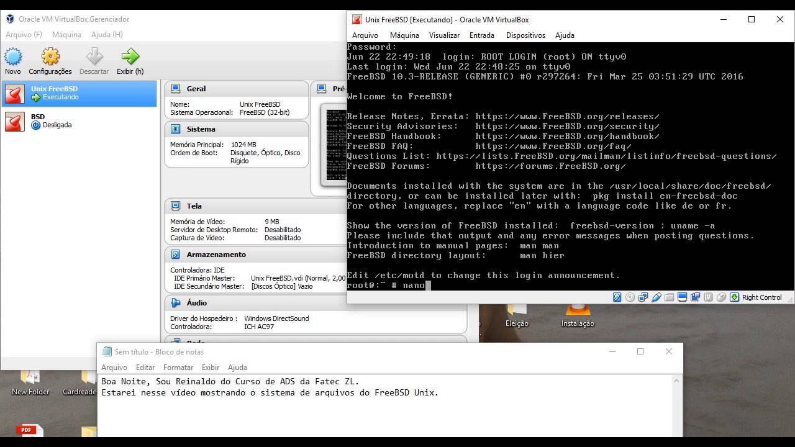Open Arquivo menu in Bloco de notas
This screenshot has height=447, width=795.
pyautogui.click(x=114, y=368)
